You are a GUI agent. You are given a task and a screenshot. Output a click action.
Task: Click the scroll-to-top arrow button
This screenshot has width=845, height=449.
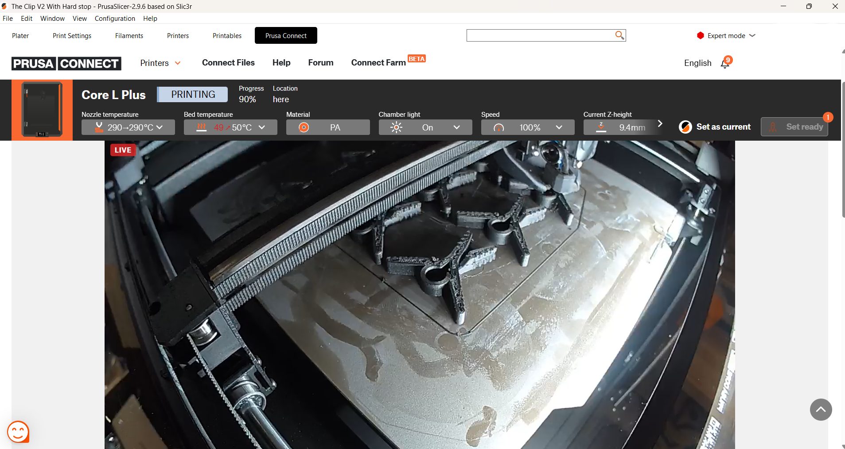[x=821, y=410]
